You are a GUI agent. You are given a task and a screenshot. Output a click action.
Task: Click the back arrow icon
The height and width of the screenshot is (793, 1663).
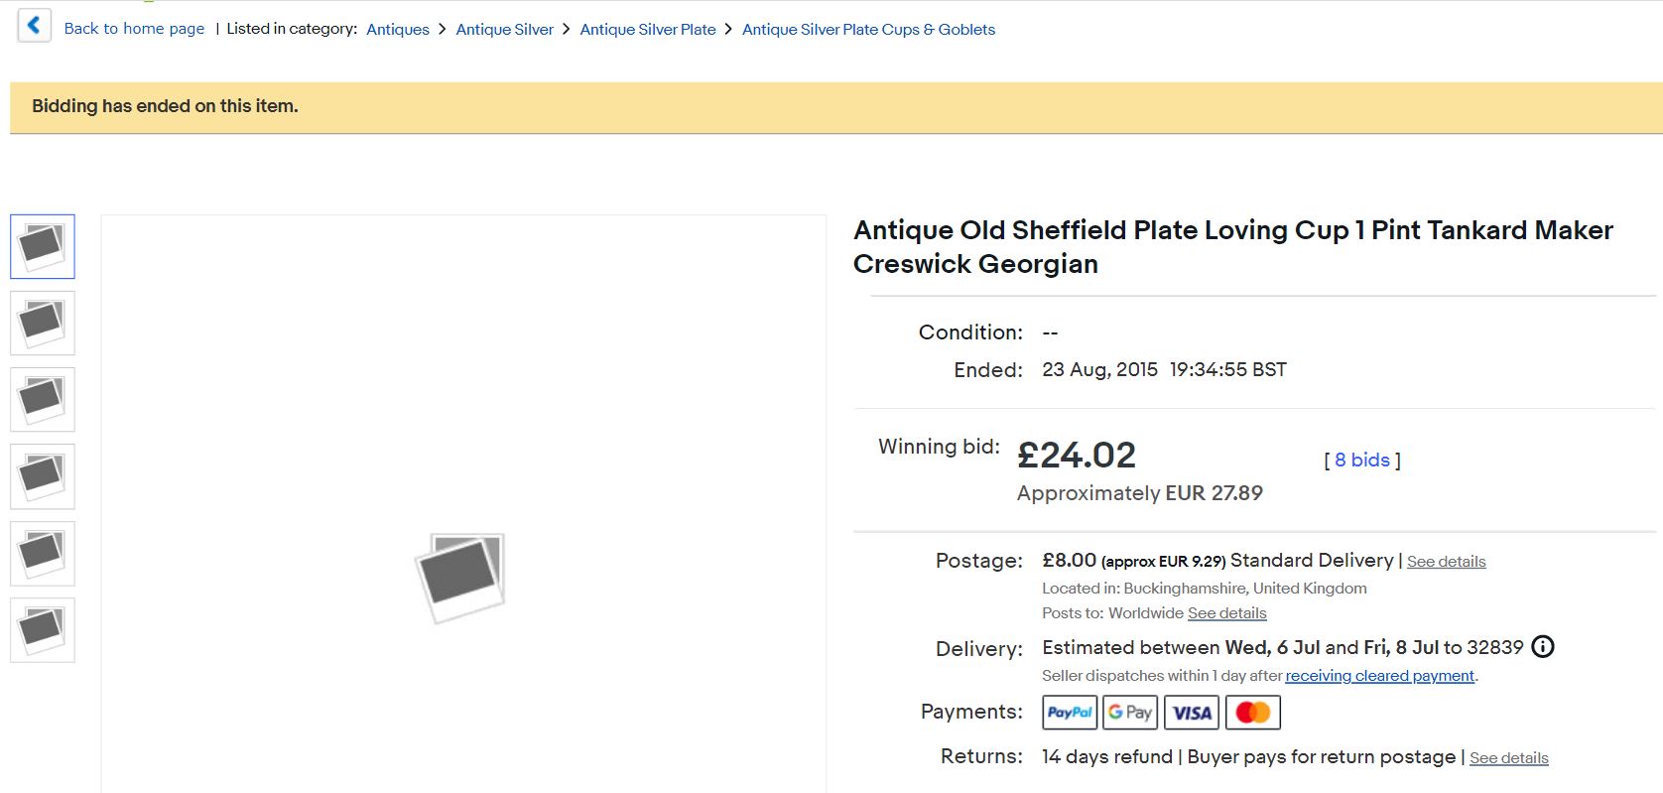click(x=34, y=26)
